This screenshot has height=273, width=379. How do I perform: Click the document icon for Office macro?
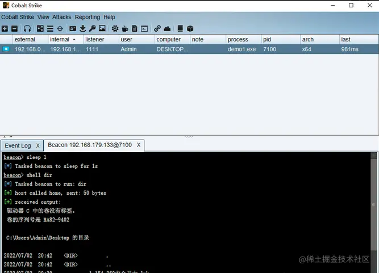(x=135, y=29)
